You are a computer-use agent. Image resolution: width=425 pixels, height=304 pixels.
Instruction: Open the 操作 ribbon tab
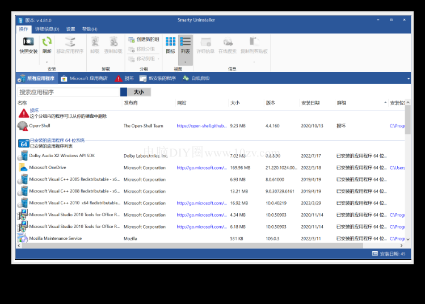[x=24, y=29]
